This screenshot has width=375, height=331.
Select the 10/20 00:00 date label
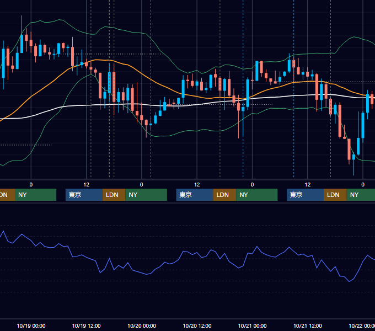tap(142, 325)
